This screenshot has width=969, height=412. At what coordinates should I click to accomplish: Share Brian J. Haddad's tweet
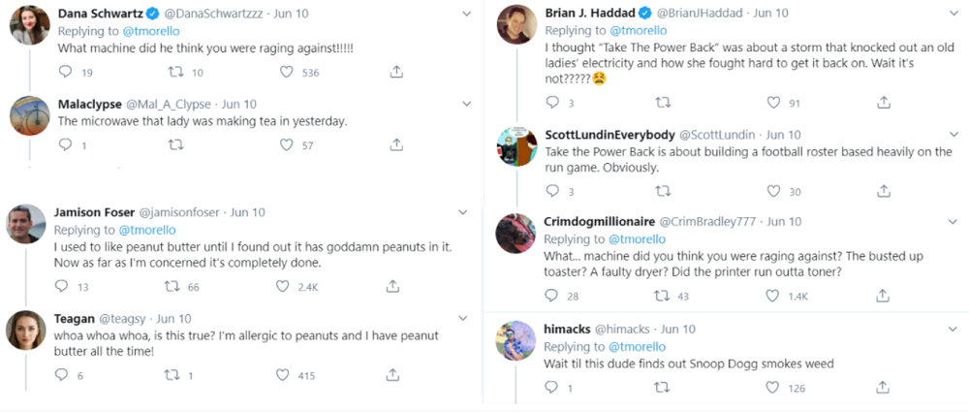tap(884, 102)
